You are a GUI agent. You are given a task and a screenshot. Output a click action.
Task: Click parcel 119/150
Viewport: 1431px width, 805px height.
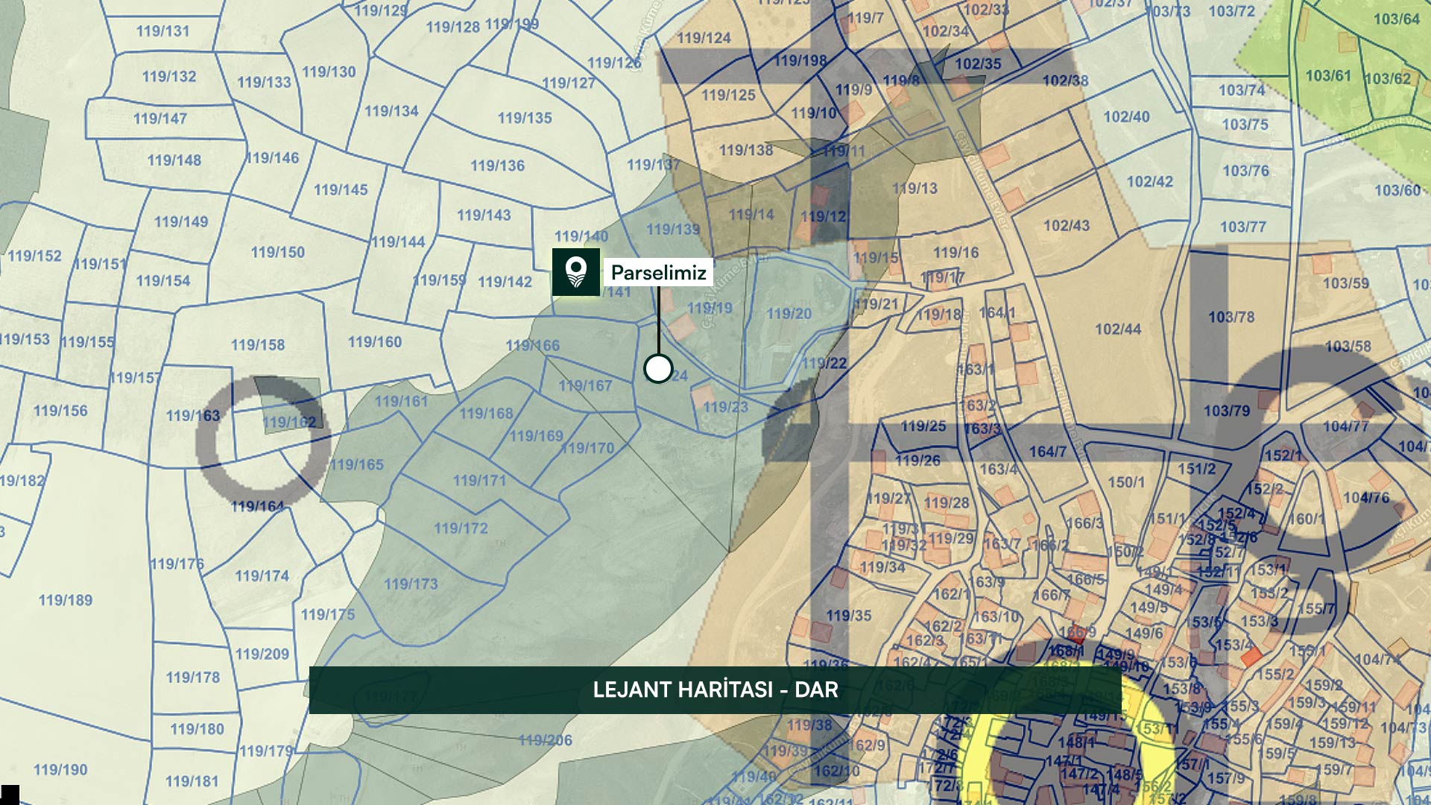point(277,253)
